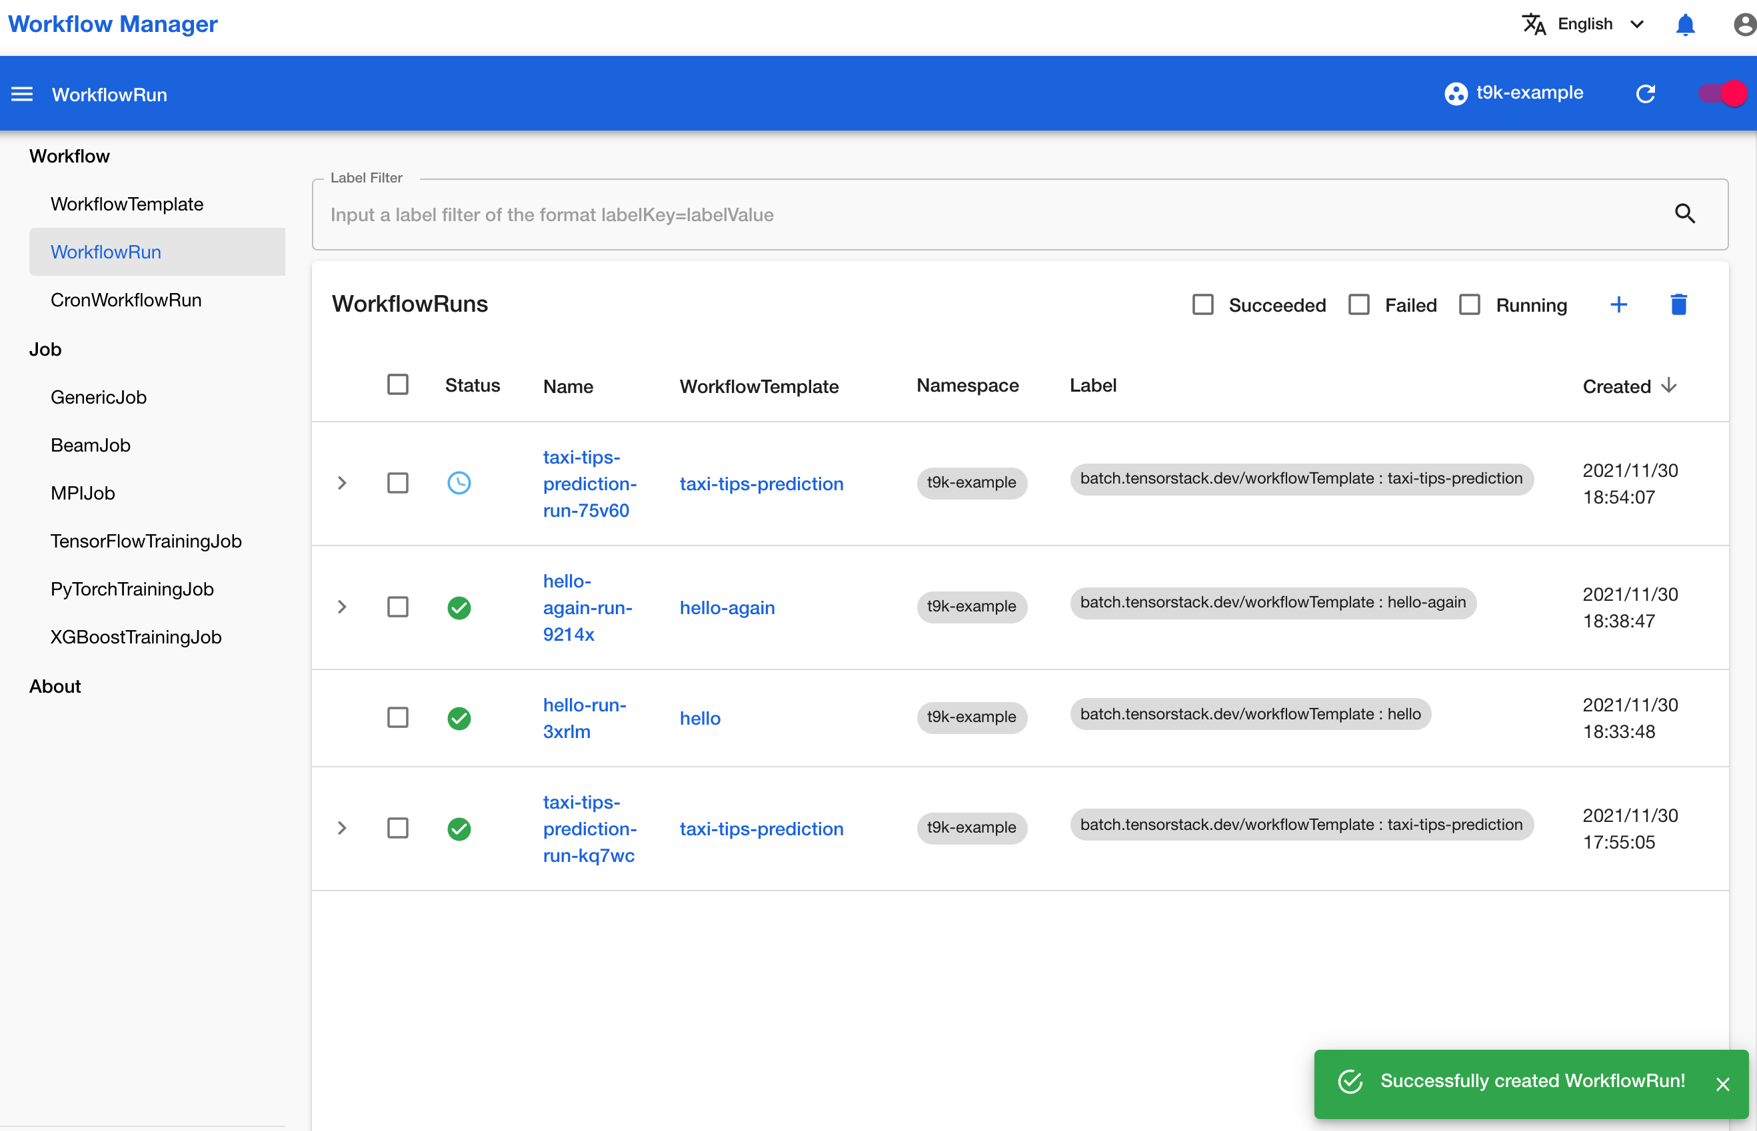Viewport: 1757px width, 1131px height.
Task: Close the success notification toast
Action: [1722, 1084]
